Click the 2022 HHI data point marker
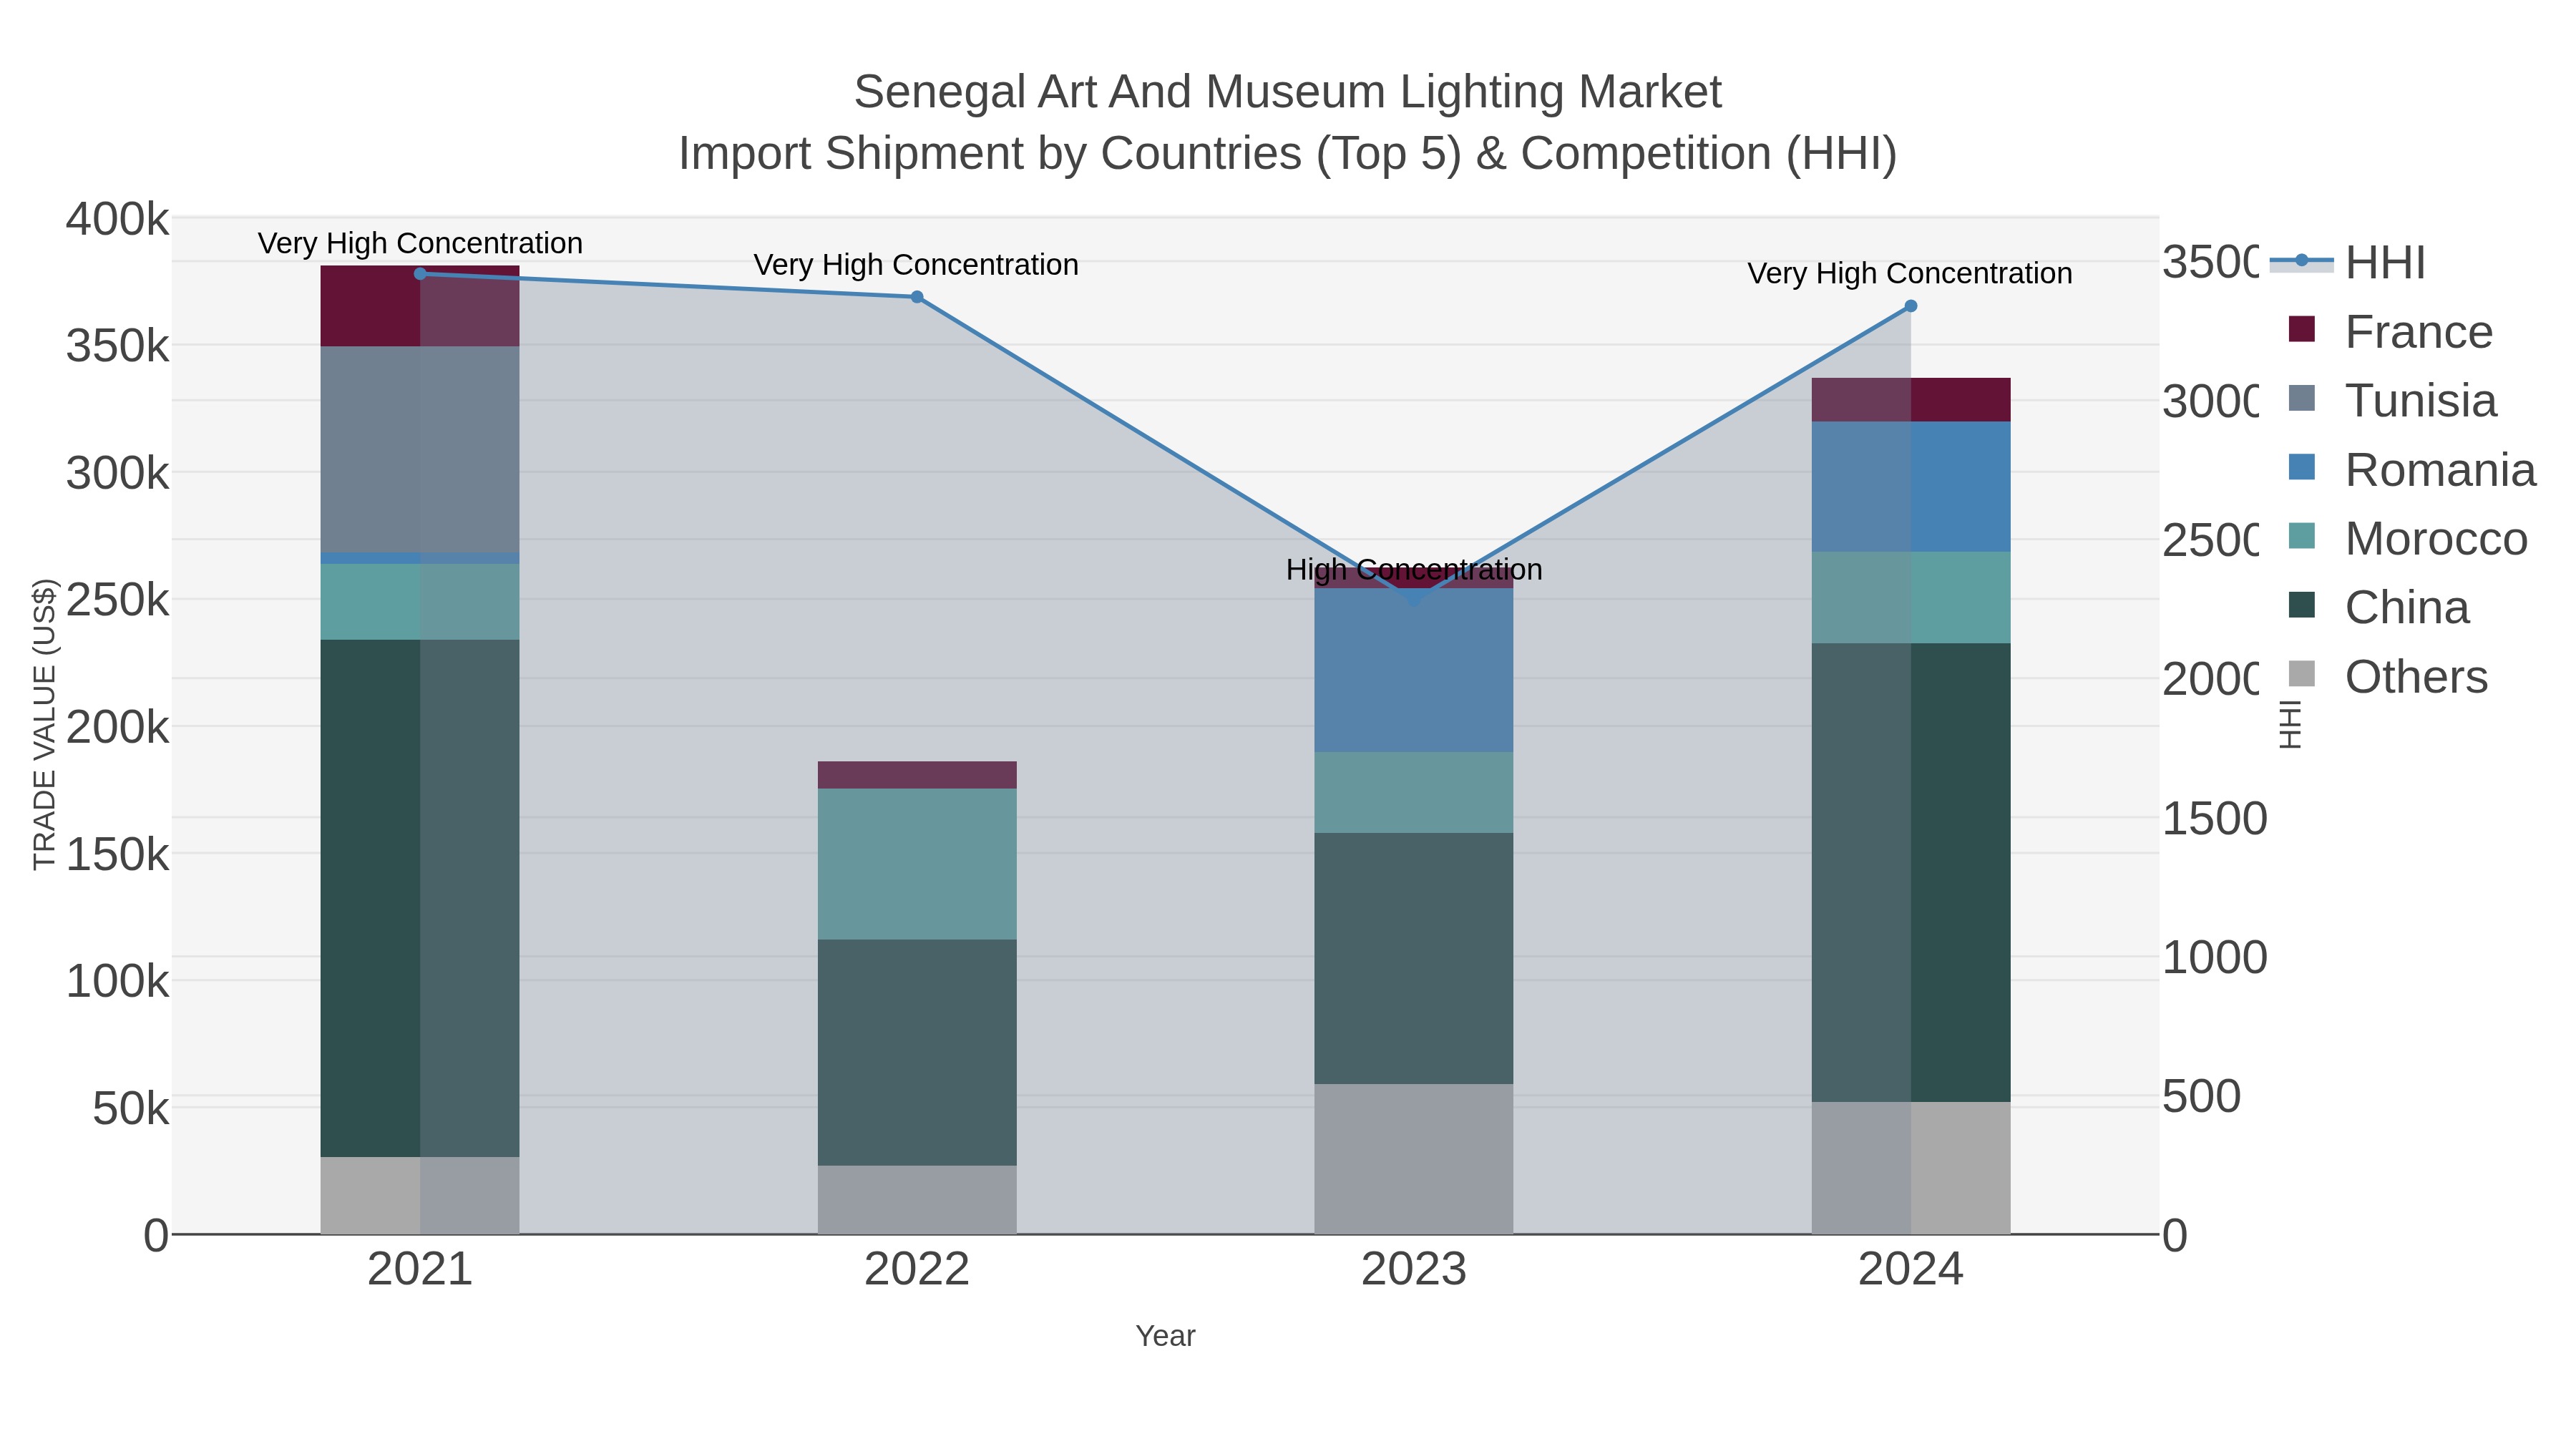The image size is (2576, 1449). (917, 297)
